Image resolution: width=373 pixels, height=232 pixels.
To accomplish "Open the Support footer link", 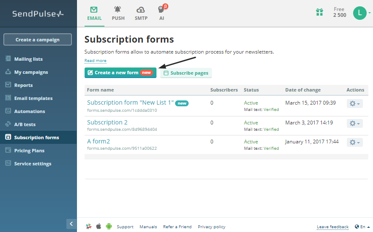I will (125, 227).
